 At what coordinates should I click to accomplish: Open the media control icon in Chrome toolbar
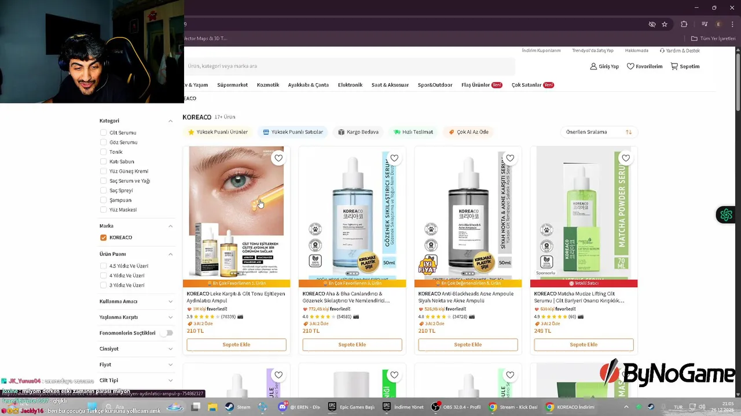point(705,24)
